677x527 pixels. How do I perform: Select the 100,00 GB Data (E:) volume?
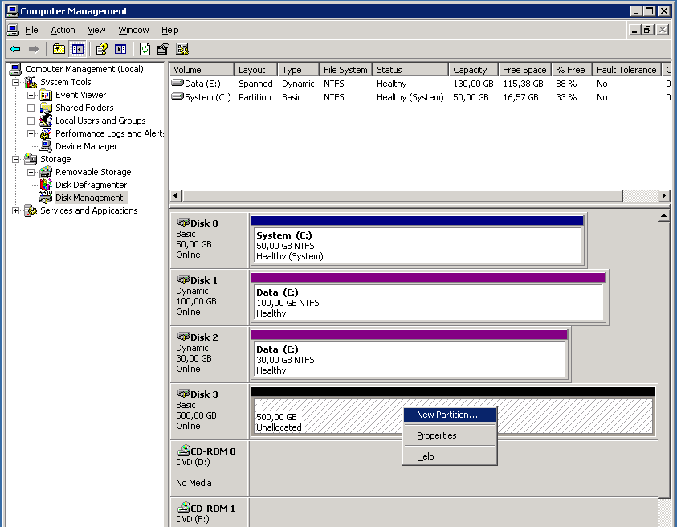428,297
